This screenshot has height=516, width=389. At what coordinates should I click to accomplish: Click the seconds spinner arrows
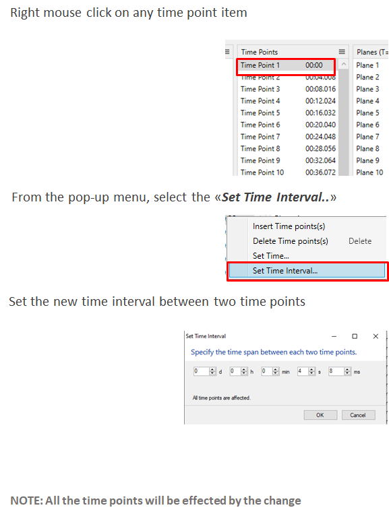[x=311, y=371]
